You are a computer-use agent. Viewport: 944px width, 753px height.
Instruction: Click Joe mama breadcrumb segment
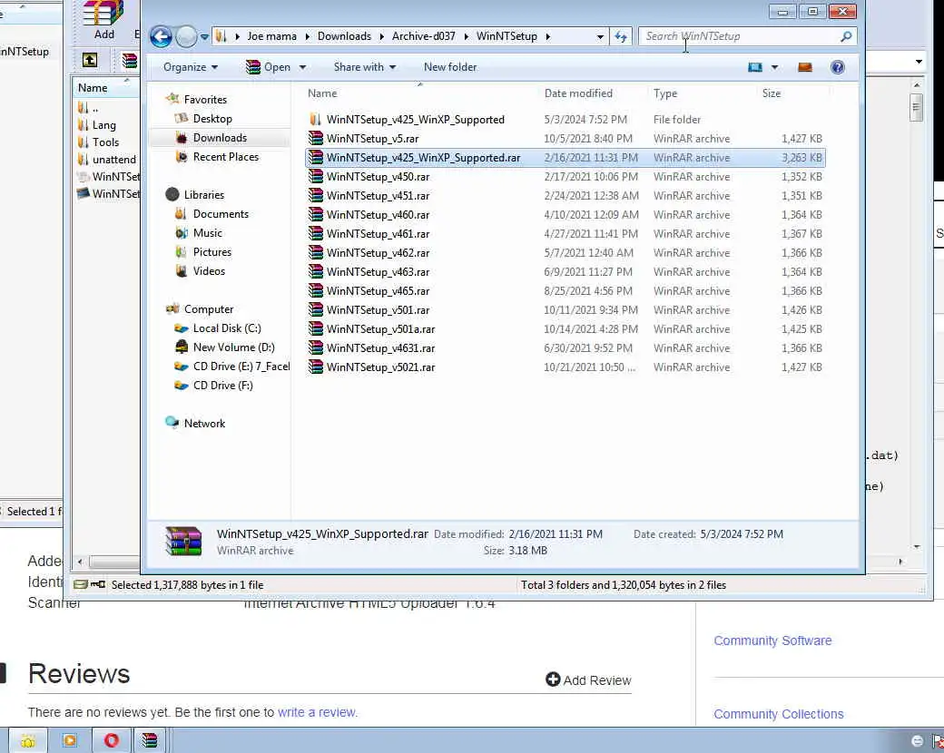pyautogui.click(x=271, y=36)
